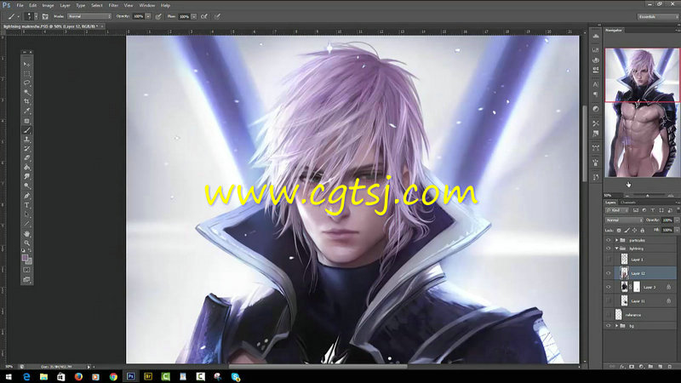Switch to the Channels tab
The width and height of the screenshot is (681, 383).
point(628,203)
